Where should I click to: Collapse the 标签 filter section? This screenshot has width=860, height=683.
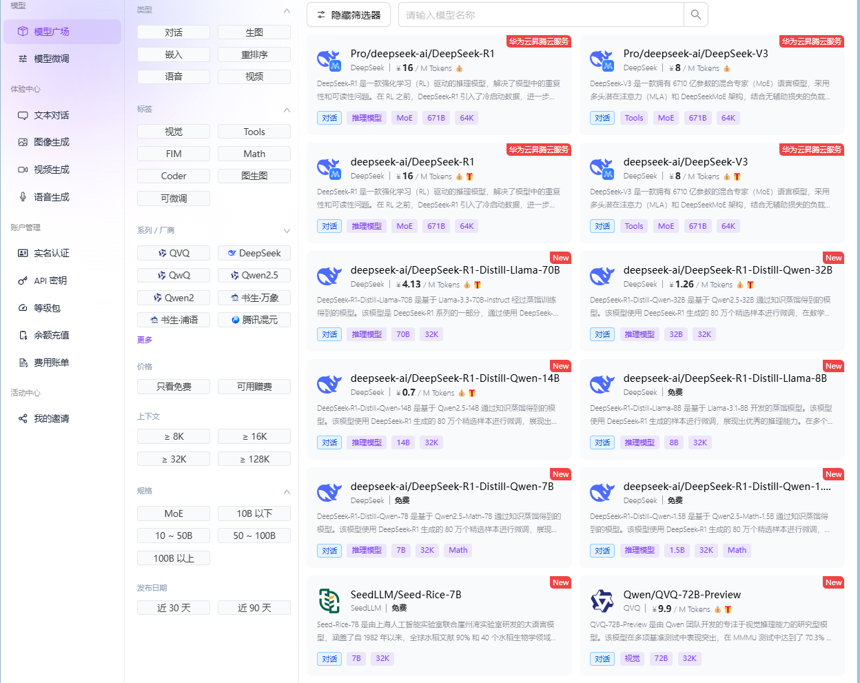pos(287,110)
